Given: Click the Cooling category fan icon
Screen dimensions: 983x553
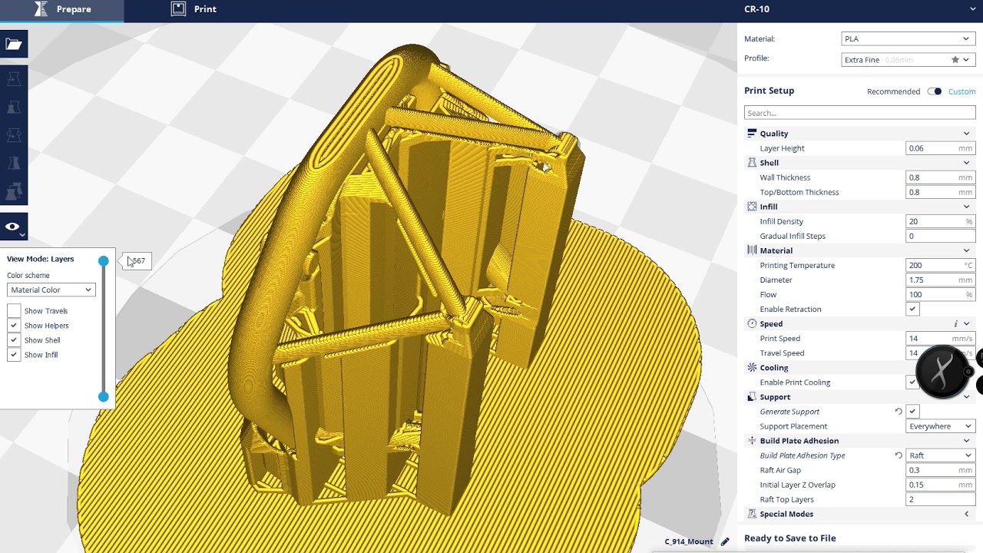Looking at the screenshot, I should pyautogui.click(x=752, y=367).
